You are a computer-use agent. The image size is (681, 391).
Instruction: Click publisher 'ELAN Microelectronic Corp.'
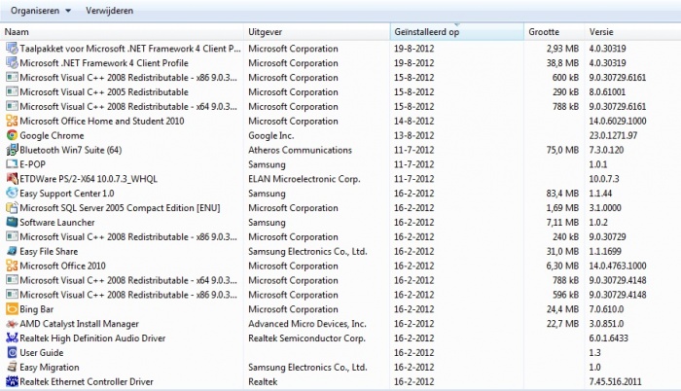pos(304,179)
